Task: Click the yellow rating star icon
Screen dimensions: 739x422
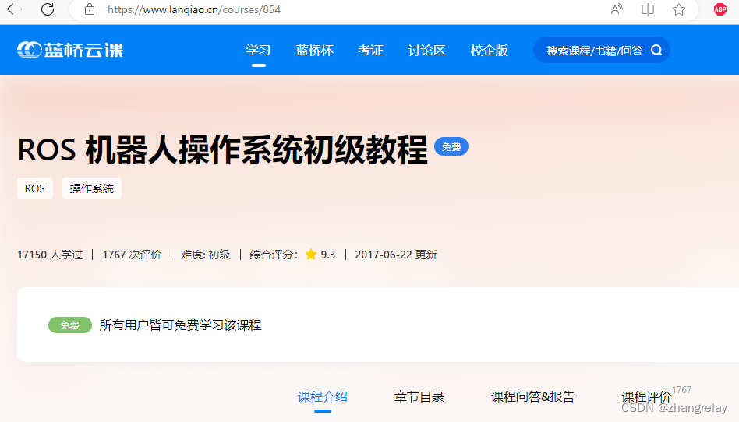Action: pos(310,255)
